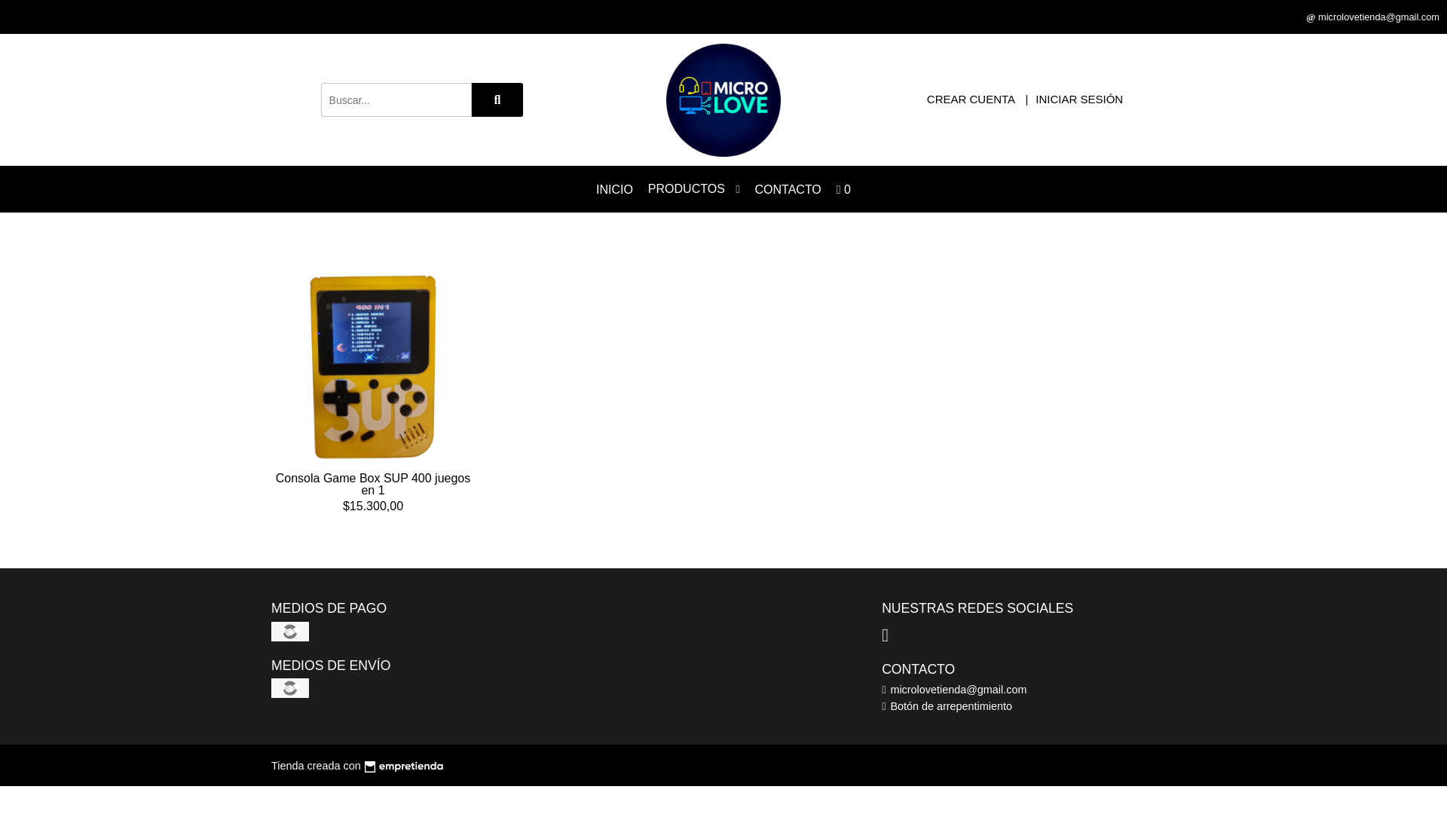Open the social network icon under Redes Sociales
The image size is (1447, 814).
[886, 635]
